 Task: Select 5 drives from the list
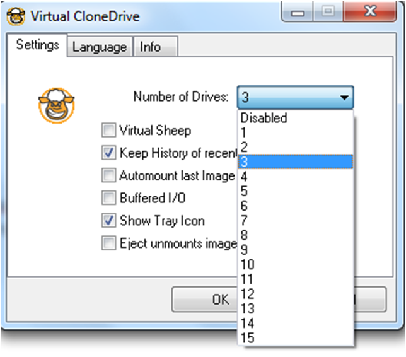[x=296, y=191]
